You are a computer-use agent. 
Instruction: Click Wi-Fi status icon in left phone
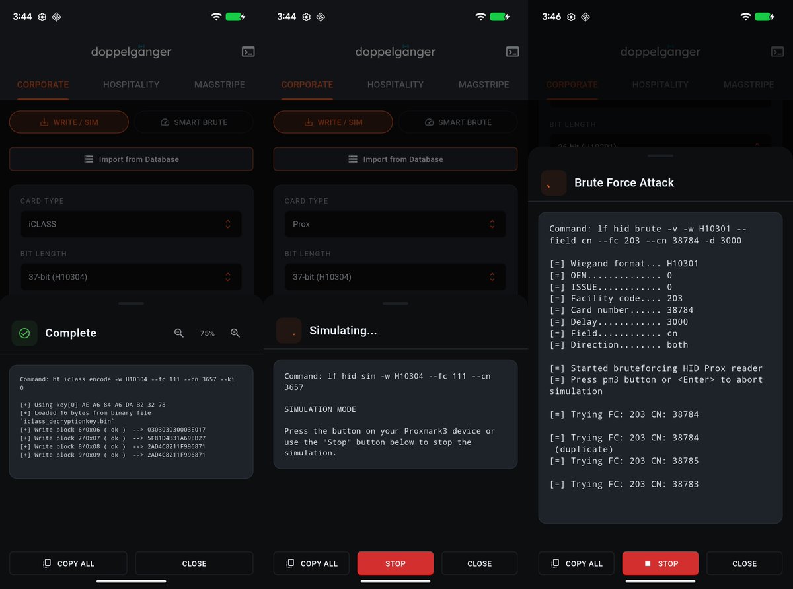tap(216, 17)
